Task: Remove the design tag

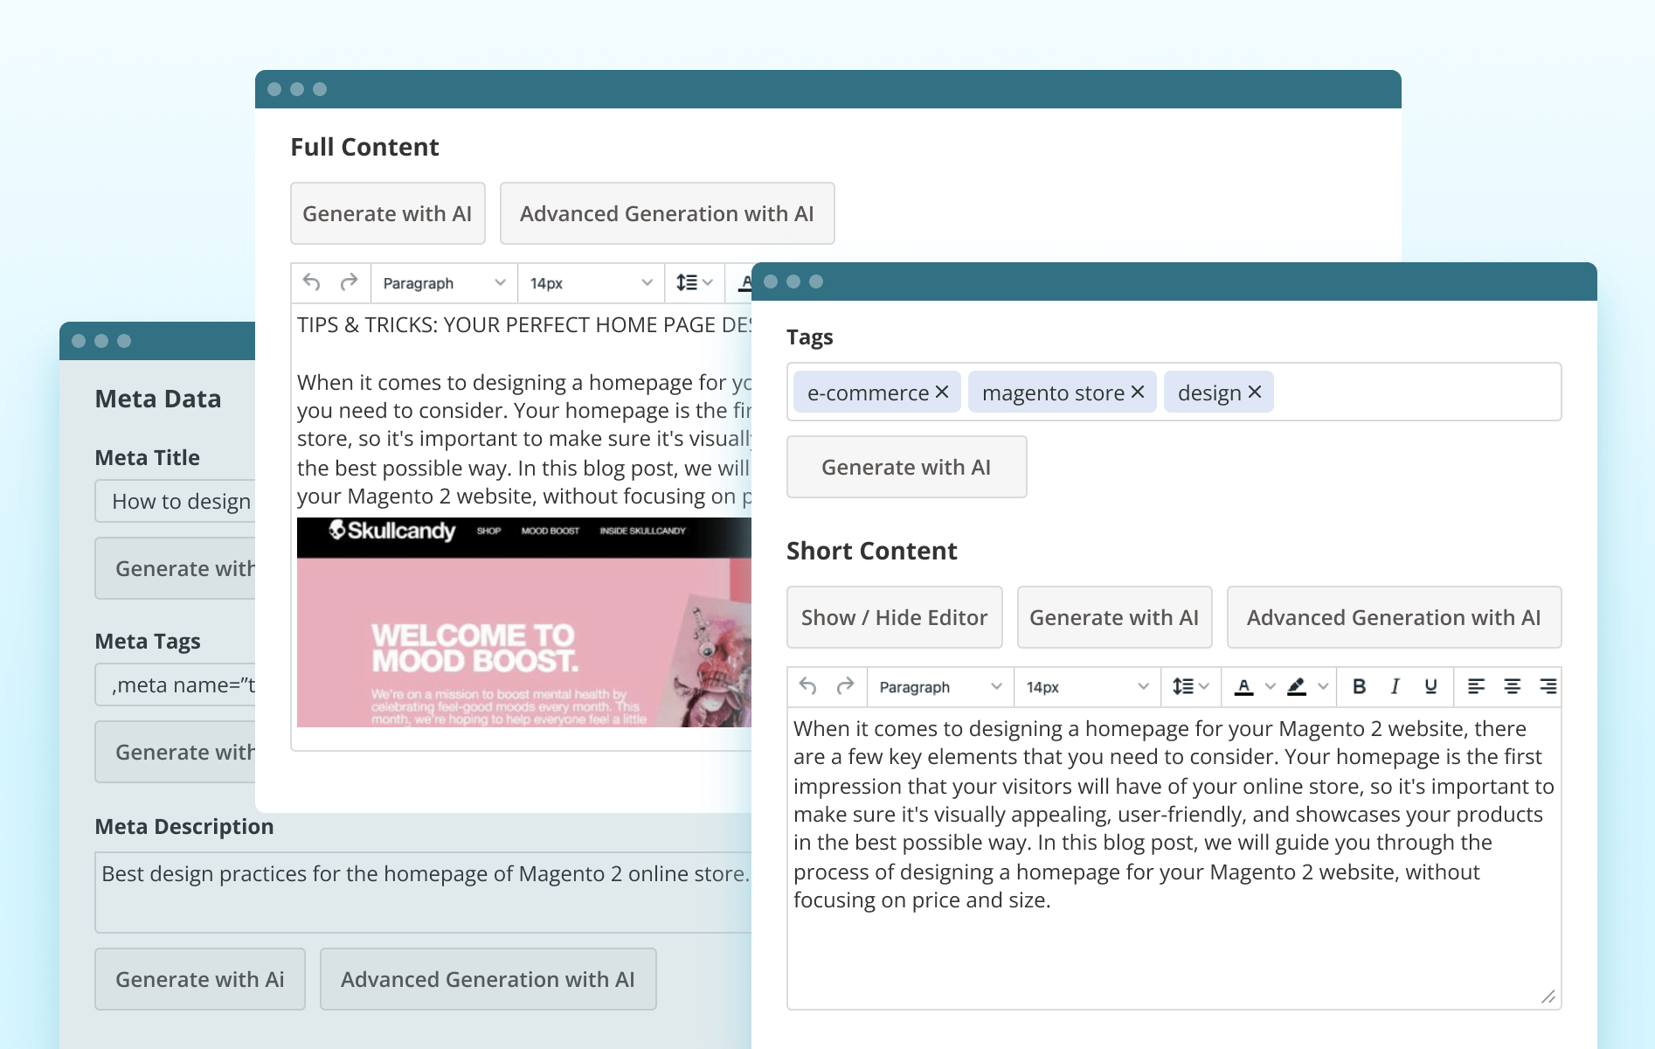Action: coord(1255,392)
